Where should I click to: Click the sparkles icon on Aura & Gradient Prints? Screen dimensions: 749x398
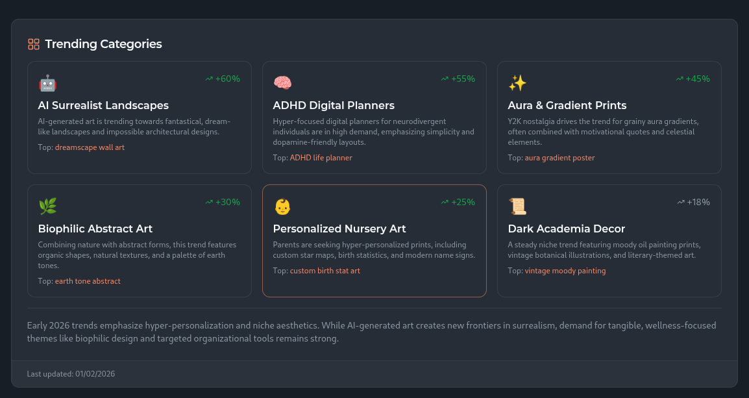pyautogui.click(x=516, y=83)
